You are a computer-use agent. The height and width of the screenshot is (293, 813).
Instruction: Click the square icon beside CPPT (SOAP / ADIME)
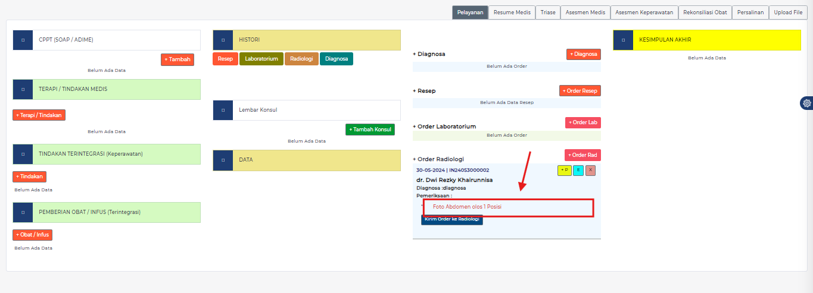tap(23, 40)
